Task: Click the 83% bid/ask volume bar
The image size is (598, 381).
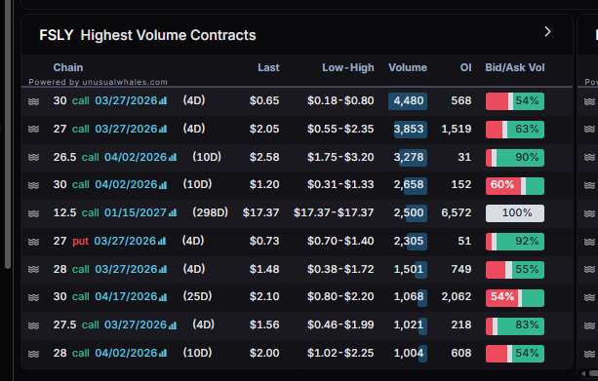Action: tap(515, 325)
